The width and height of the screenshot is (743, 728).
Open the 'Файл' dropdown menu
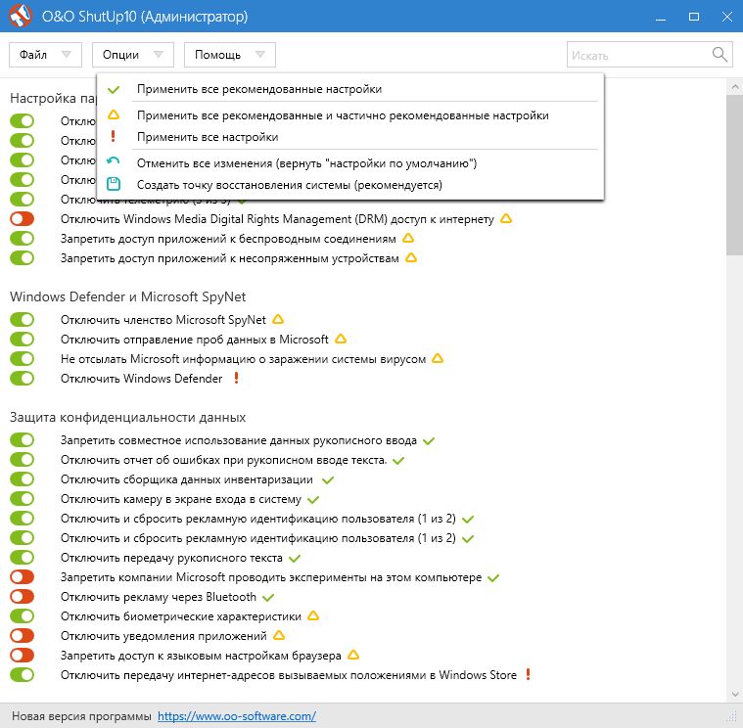pos(44,56)
